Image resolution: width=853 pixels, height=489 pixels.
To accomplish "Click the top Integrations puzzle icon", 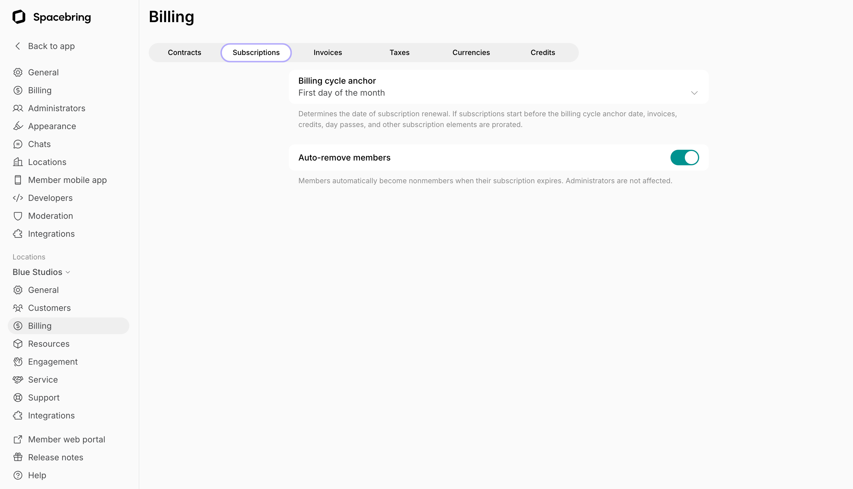I will pyautogui.click(x=18, y=234).
